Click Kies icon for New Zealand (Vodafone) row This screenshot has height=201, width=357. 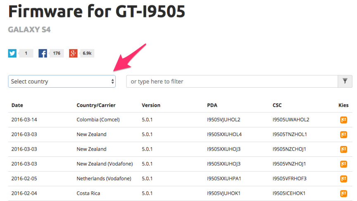coord(343,164)
